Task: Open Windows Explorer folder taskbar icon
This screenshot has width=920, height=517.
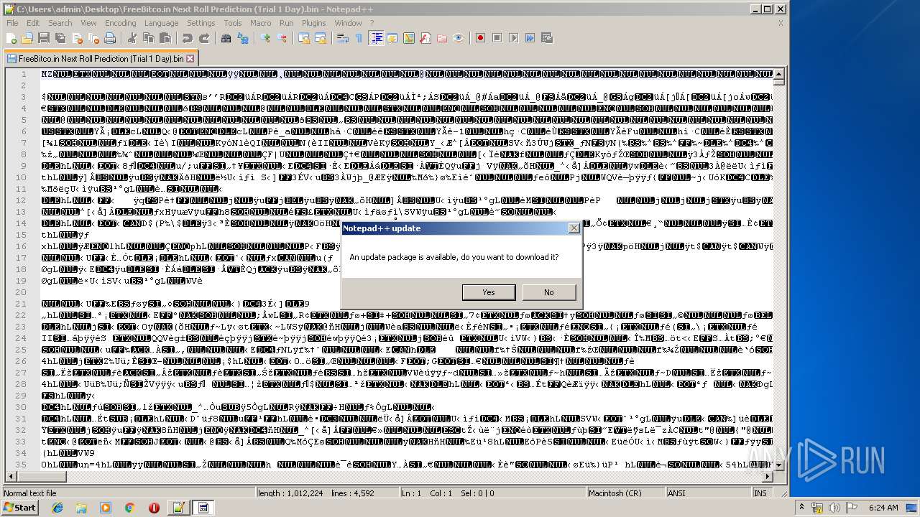Action: (81, 508)
